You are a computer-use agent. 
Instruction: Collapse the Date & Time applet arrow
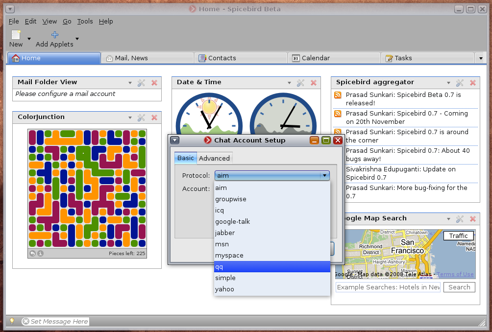tap(289, 83)
